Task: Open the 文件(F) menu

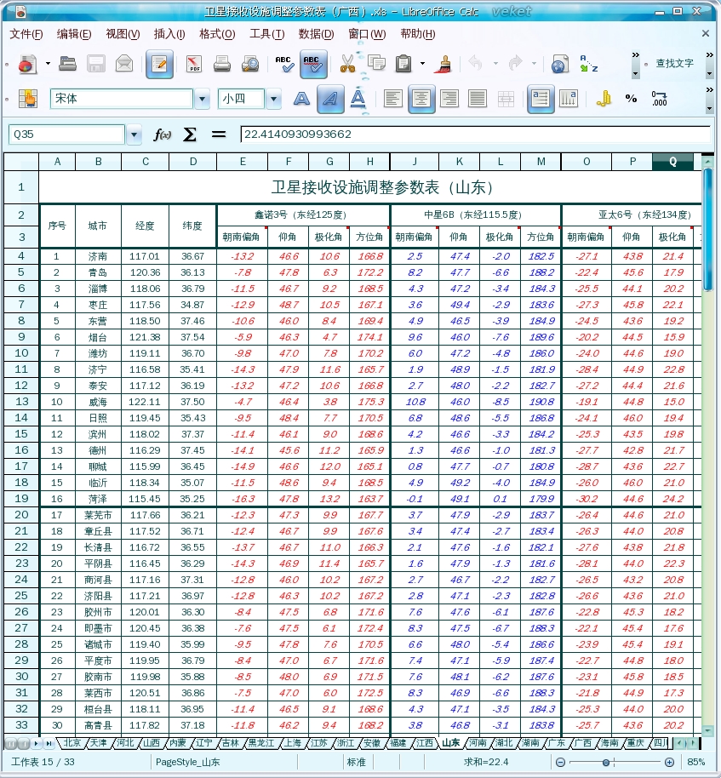Action: click(26, 34)
